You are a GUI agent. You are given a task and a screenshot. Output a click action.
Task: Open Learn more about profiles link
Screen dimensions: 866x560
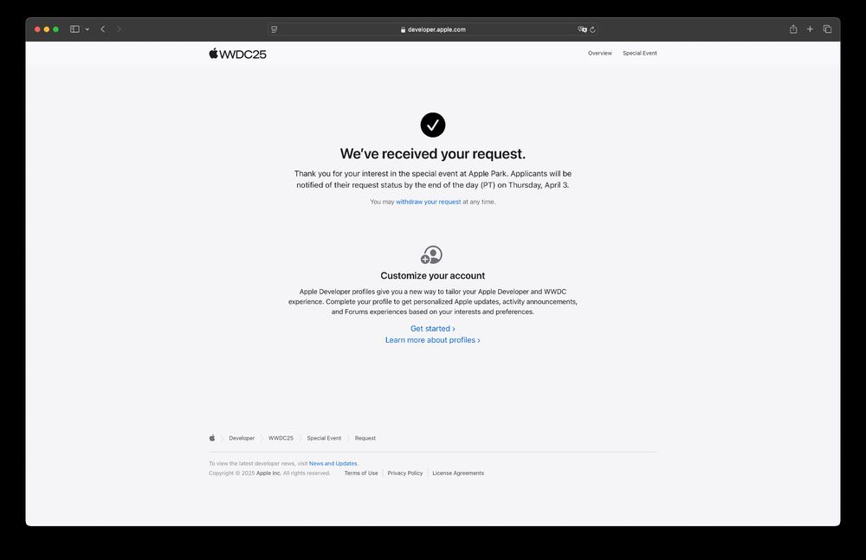click(x=432, y=340)
